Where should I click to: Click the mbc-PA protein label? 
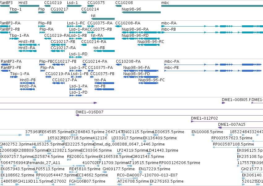click(172, 61)
